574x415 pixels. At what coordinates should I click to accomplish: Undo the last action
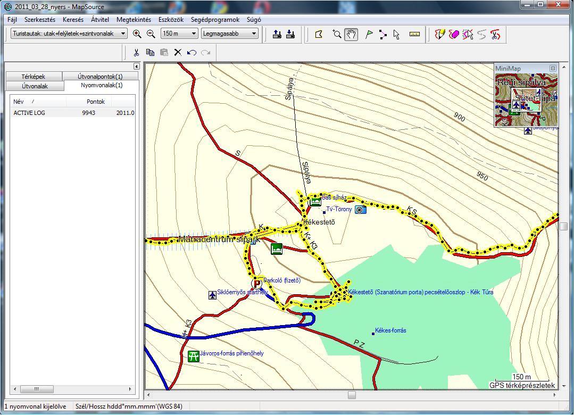pos(192,52)
